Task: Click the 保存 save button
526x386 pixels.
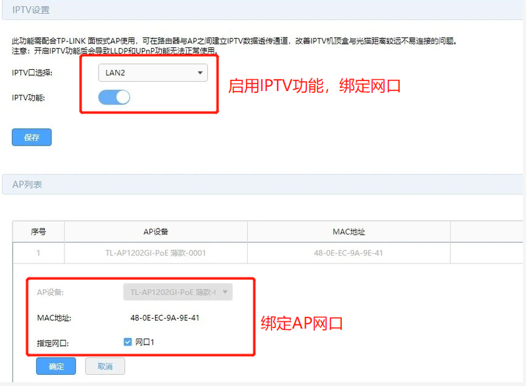Action: click(32, 137)
